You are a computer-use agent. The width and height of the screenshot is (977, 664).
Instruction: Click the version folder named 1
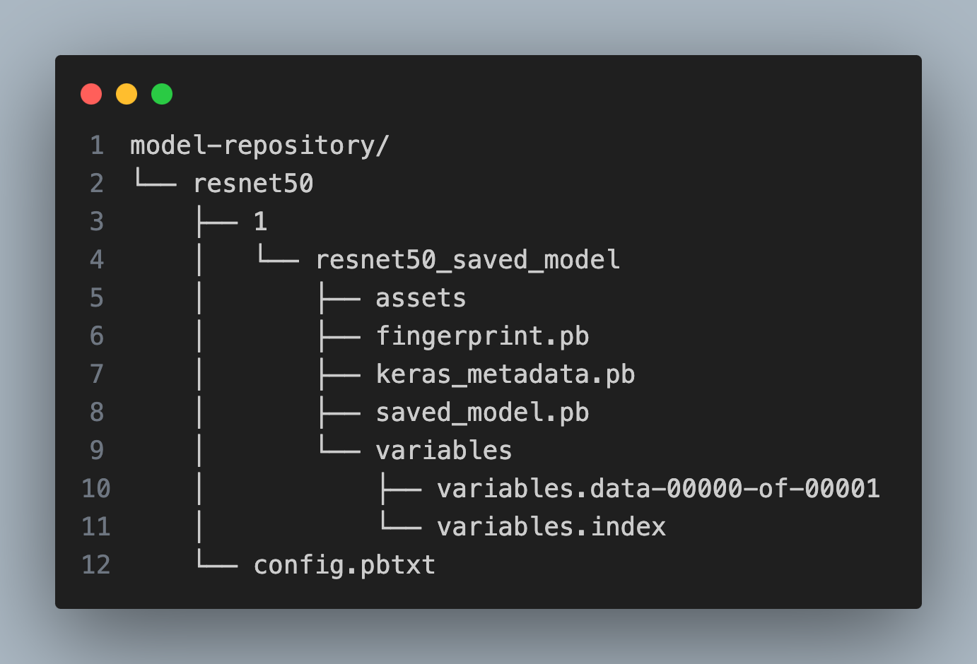click(260, 222)
